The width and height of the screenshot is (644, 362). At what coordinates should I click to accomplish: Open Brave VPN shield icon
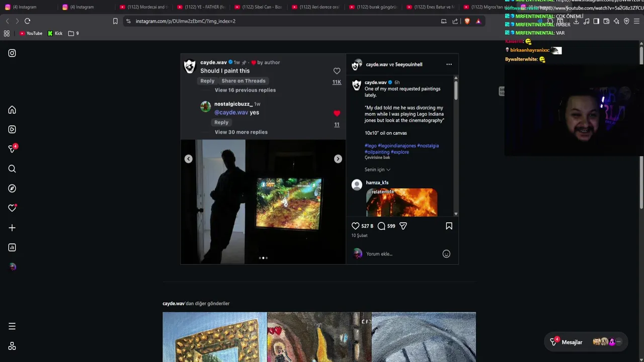click(626, 21)
